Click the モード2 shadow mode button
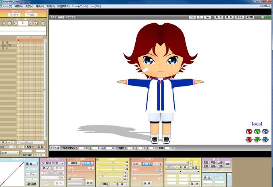Viewport: 273px width, 187px height. click(157, 164)
